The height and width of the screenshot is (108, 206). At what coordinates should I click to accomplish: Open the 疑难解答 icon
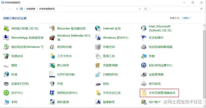[98, 102]
